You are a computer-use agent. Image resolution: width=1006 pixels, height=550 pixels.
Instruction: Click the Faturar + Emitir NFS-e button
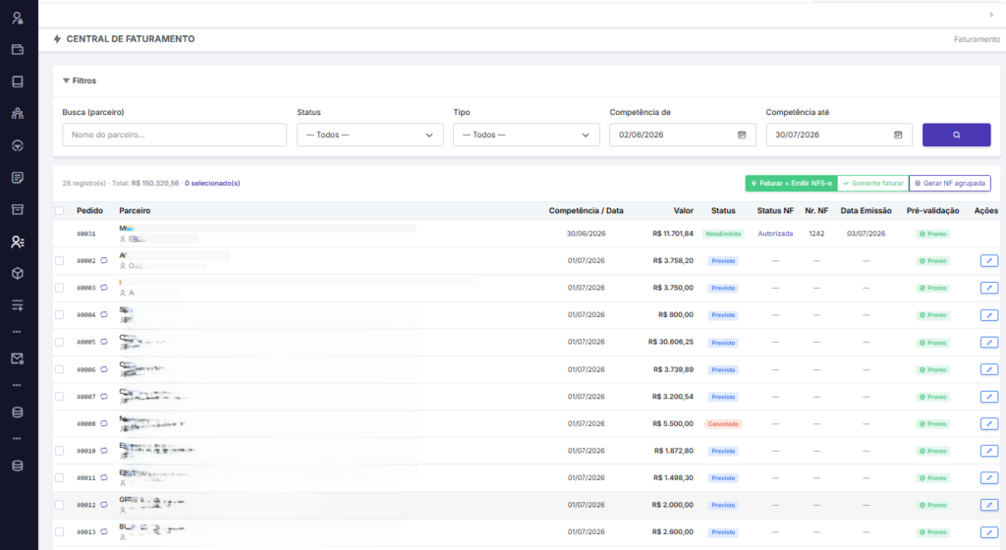click(791, 184)
